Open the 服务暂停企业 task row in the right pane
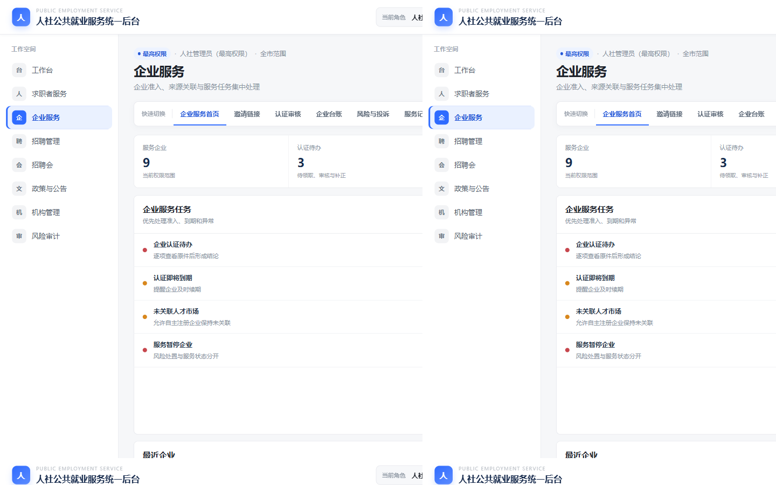 point(666,350)
